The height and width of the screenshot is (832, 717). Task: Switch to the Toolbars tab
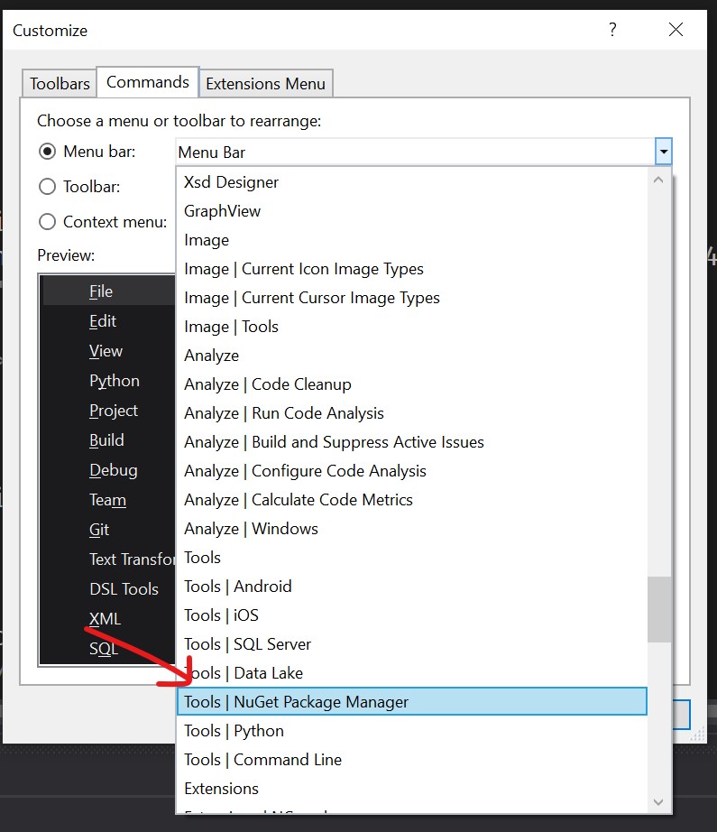[58, 82]
